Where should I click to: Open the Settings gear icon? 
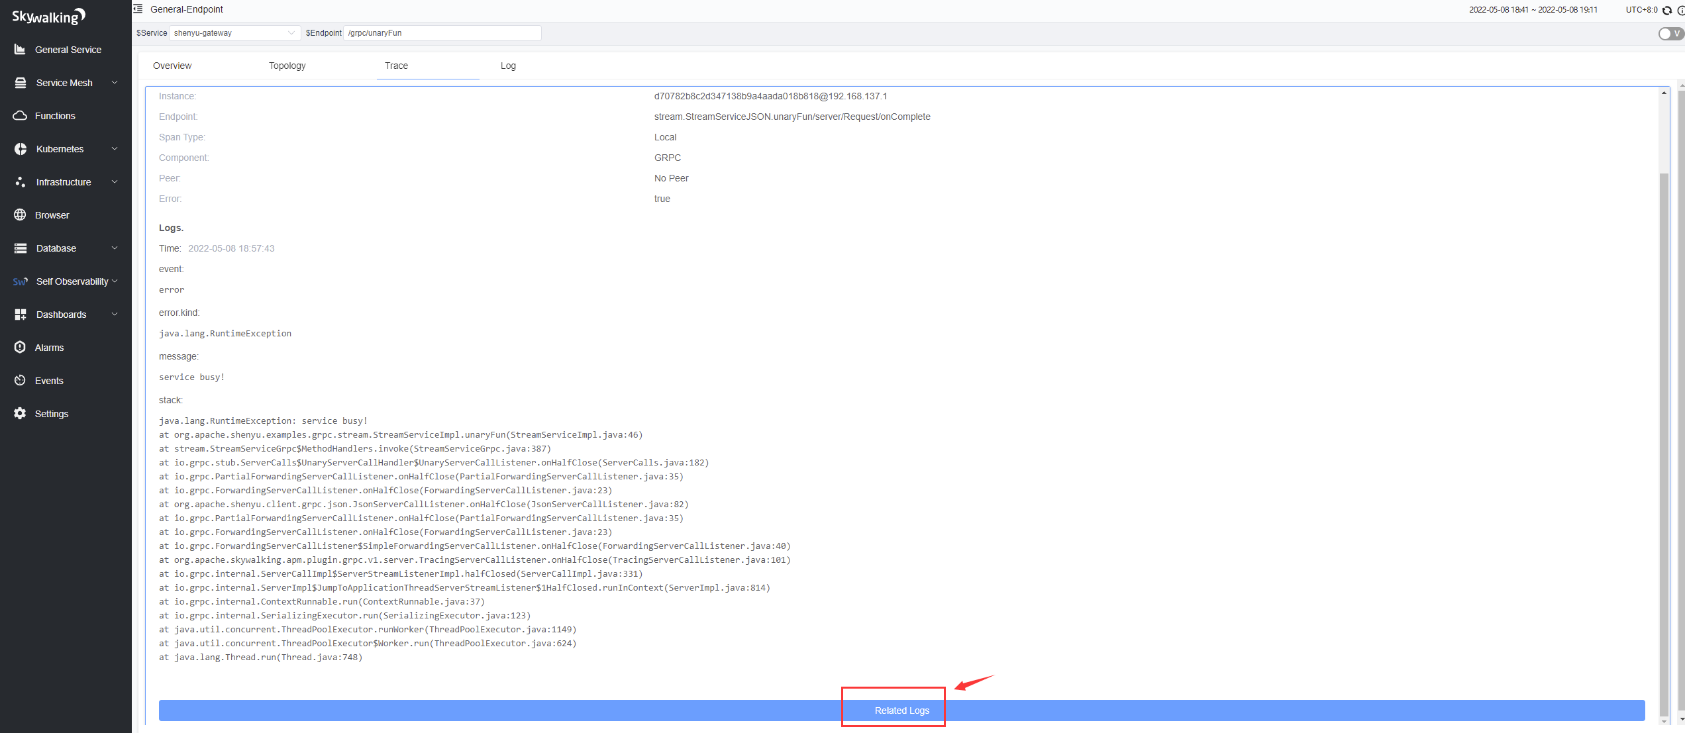tap(20, 414)
